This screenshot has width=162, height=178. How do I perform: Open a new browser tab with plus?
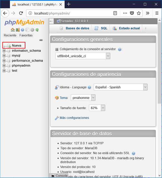(x=69, y=4)
